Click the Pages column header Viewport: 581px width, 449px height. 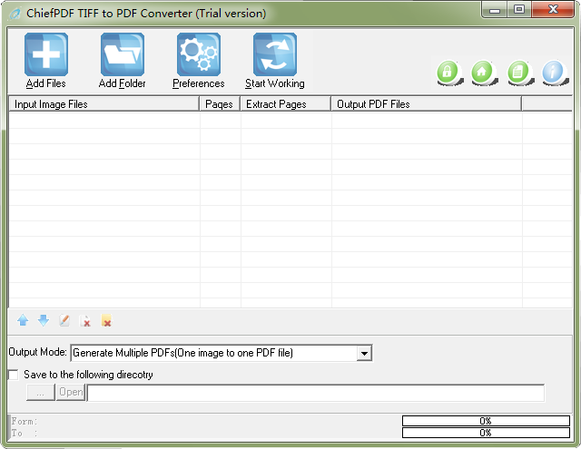[220, 104]
